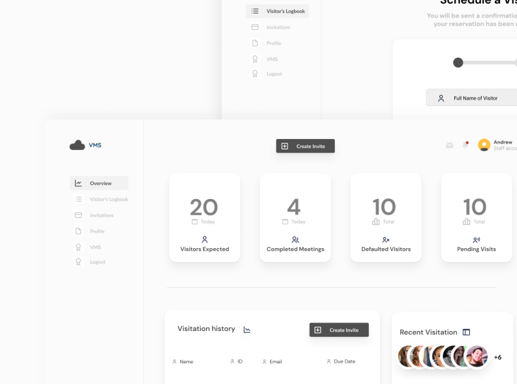
Task: Click the VMS cloud logo
Action: [76, 145]
